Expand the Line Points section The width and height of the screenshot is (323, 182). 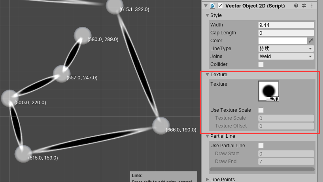click(207, 179)
